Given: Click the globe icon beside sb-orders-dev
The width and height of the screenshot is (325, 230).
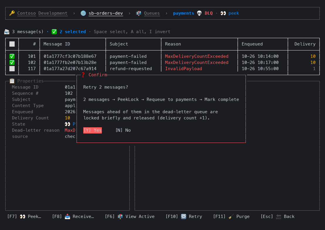Looking at the screenshot, I should (83, 13).
